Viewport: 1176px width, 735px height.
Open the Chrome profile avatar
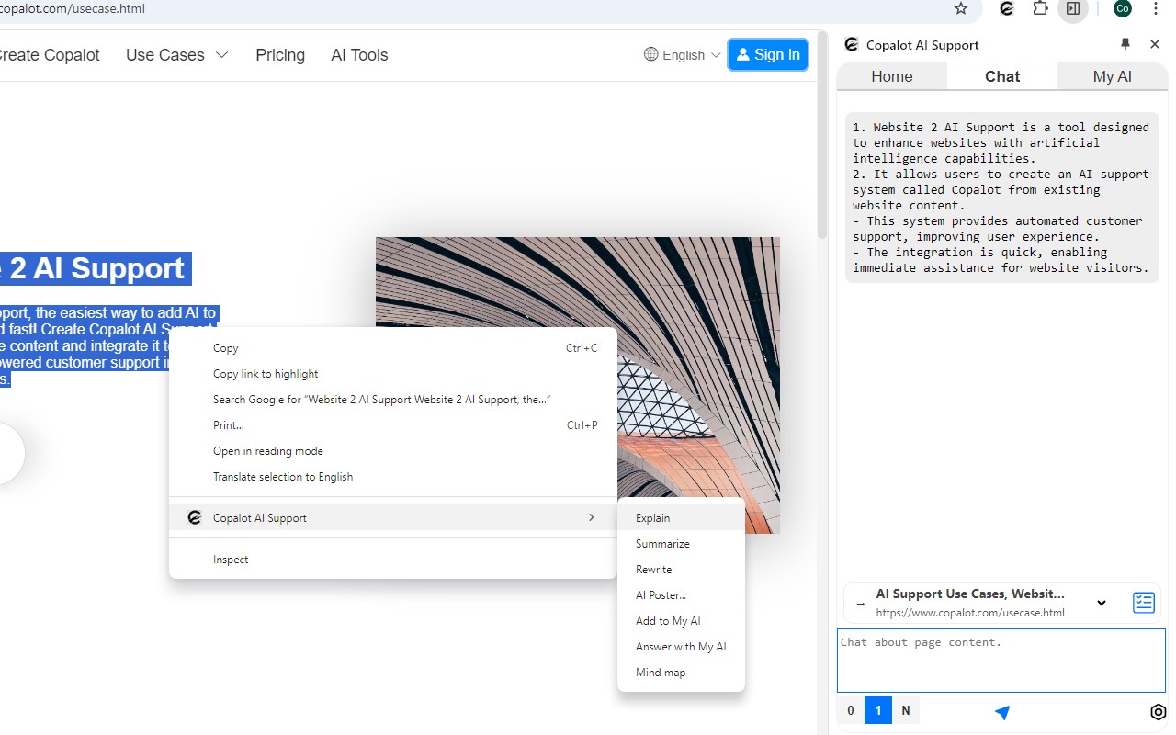(1122, 8)
